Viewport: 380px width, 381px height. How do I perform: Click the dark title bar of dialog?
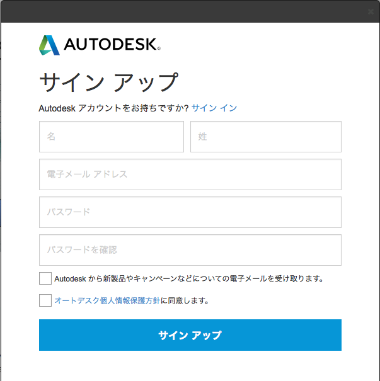point(185,12)
